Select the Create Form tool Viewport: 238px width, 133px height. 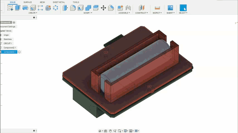[x=48, y=8]
